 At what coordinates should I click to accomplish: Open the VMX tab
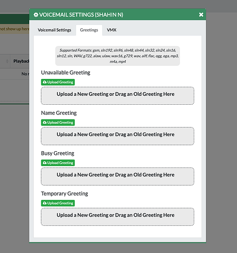coord(111,30)
